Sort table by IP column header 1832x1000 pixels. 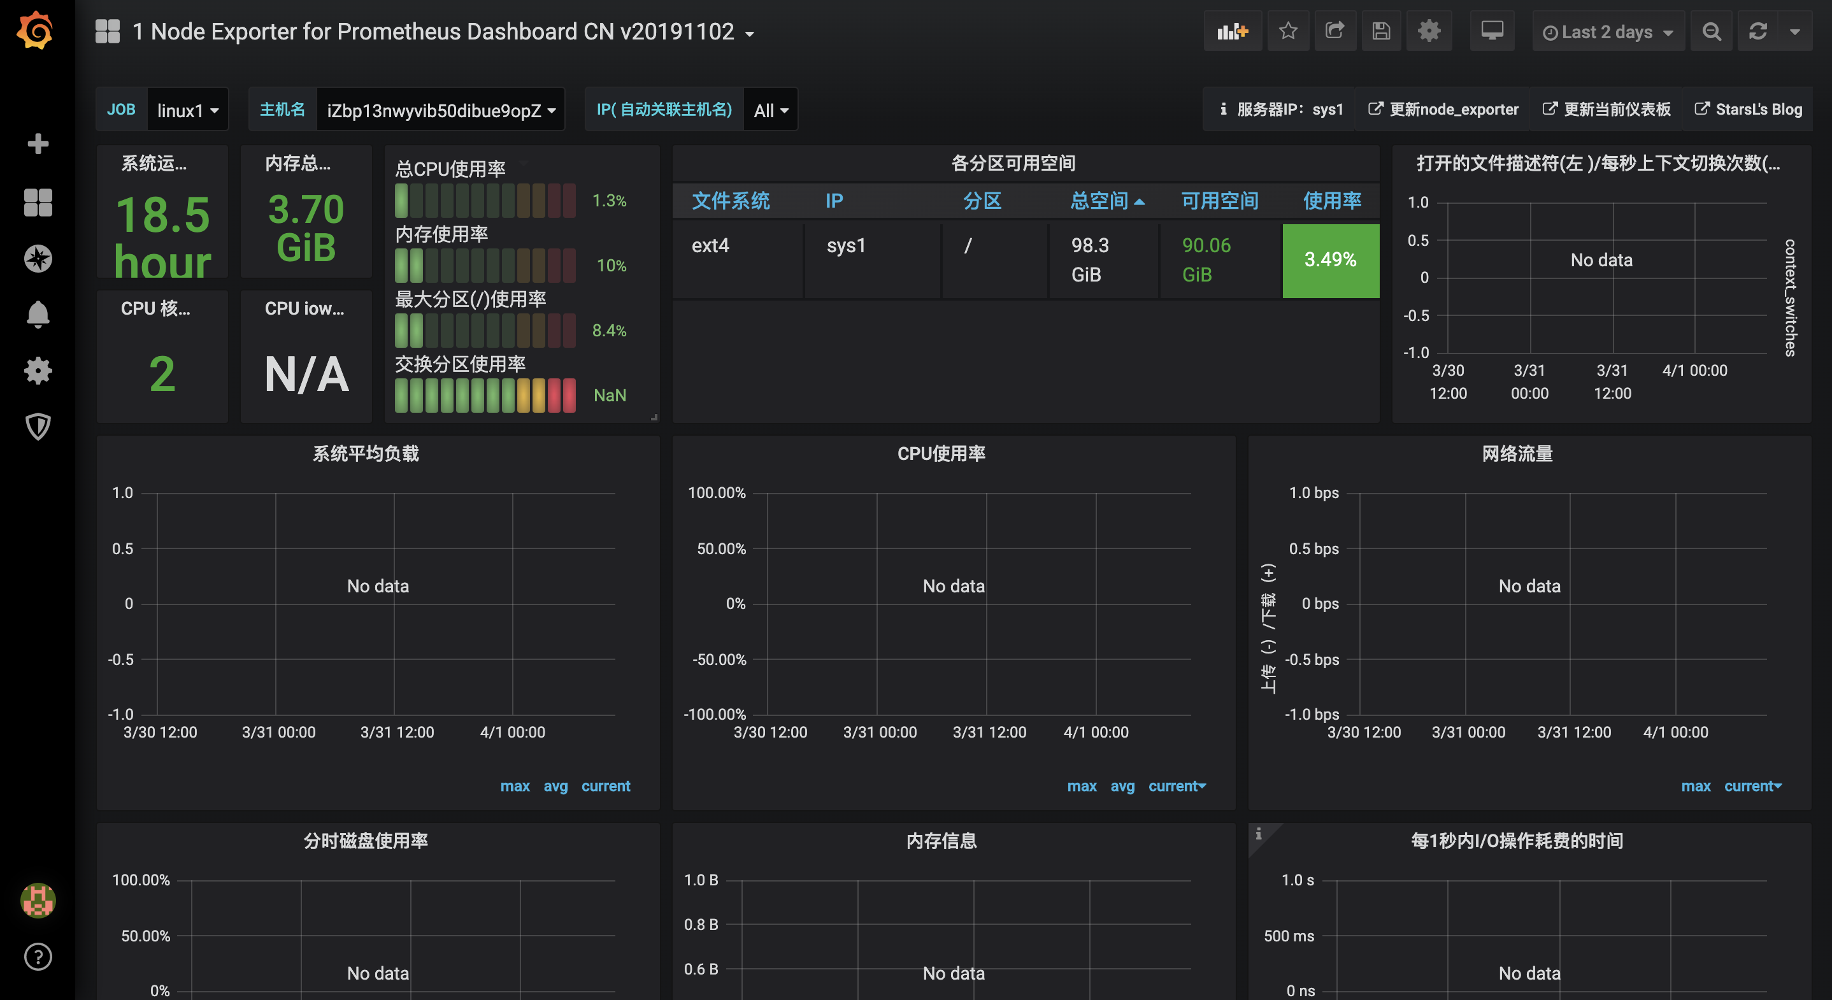pos(833,201)
